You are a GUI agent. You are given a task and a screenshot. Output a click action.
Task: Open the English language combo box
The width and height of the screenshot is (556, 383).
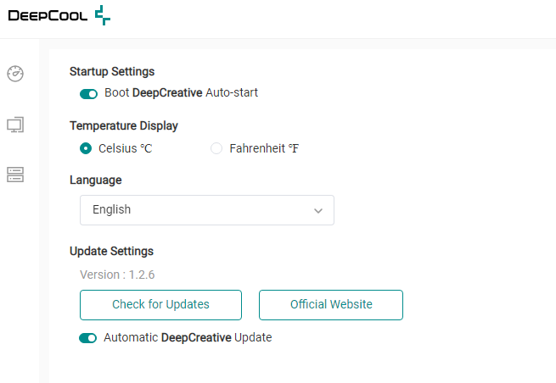(206, 210)
